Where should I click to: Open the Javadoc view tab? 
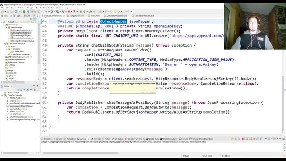pos(58,139)
